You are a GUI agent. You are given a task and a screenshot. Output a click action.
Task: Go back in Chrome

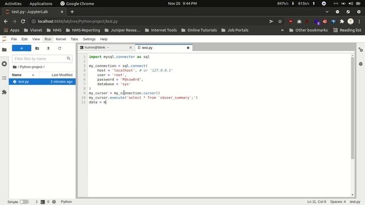(x=6, y=22)
